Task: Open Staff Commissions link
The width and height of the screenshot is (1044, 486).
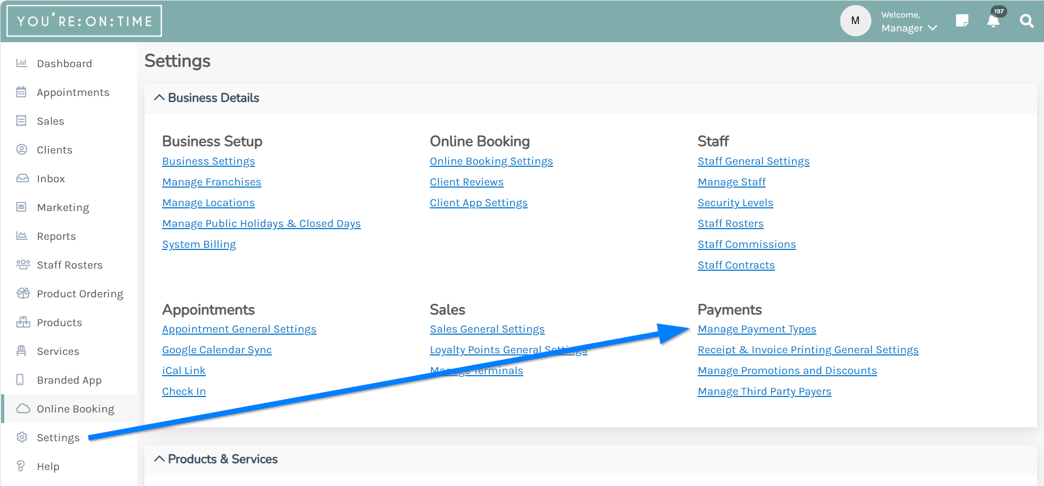Action: pos(747,244)
